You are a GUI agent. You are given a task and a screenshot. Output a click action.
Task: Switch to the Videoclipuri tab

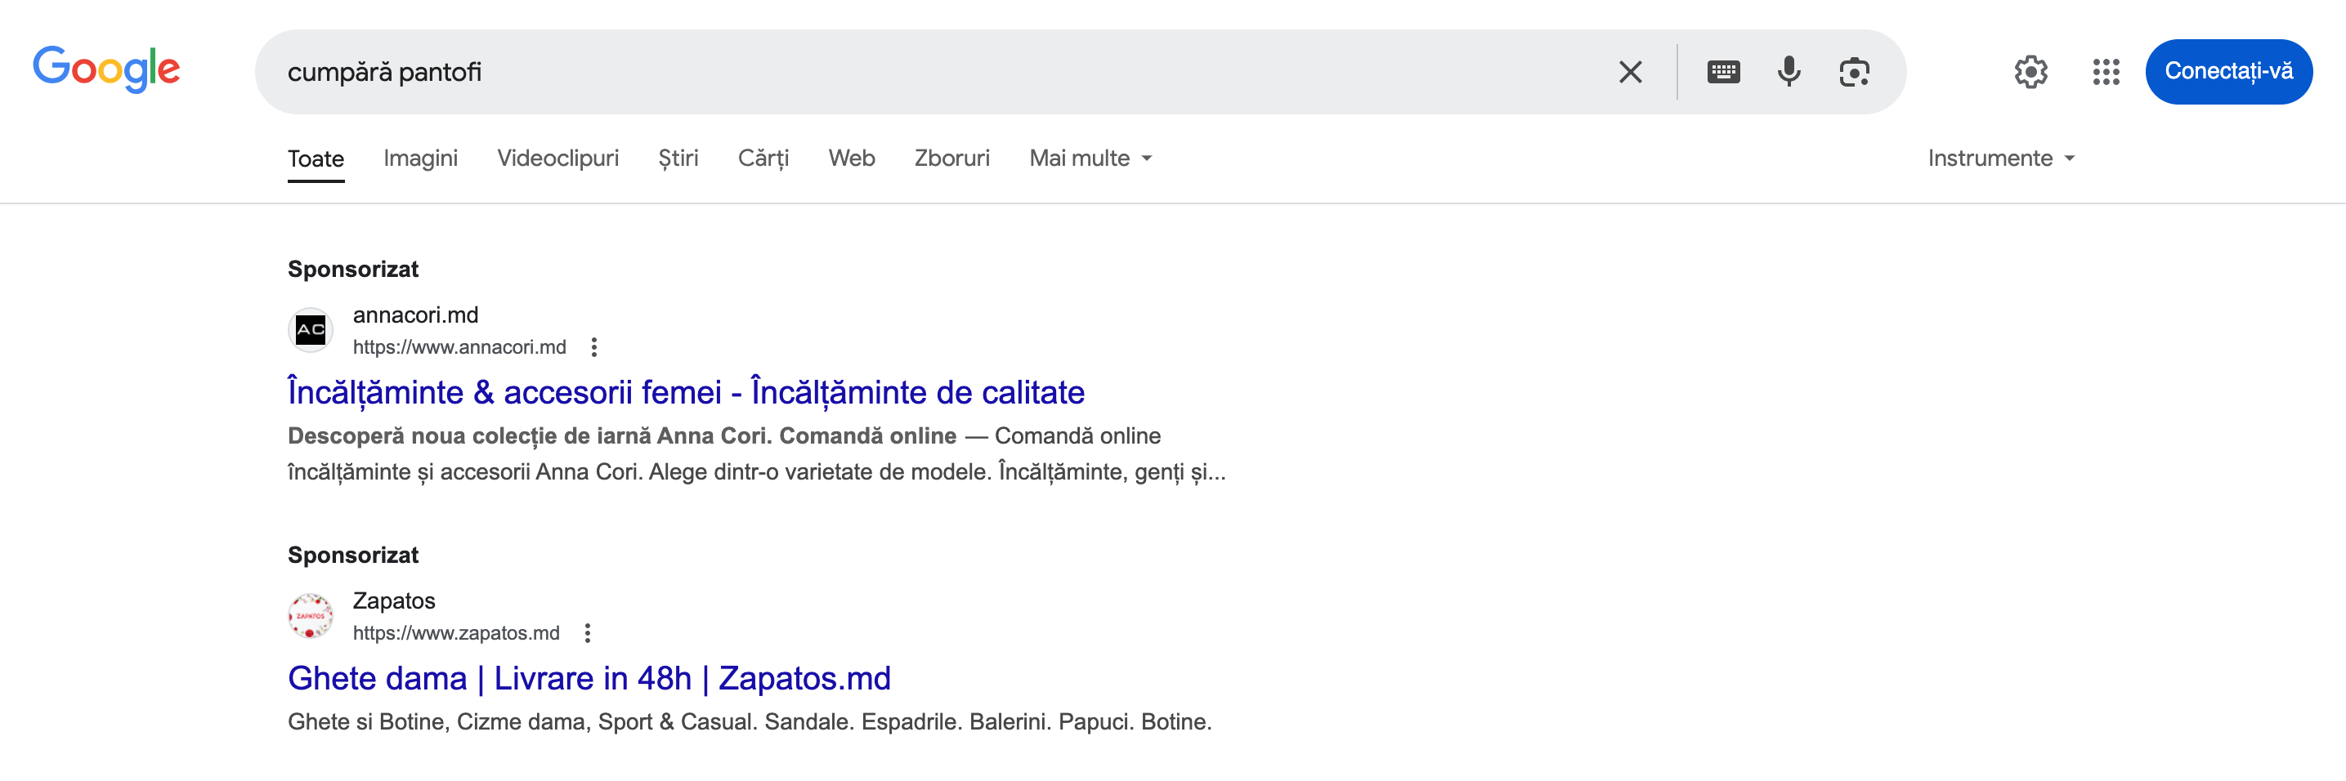557,158
